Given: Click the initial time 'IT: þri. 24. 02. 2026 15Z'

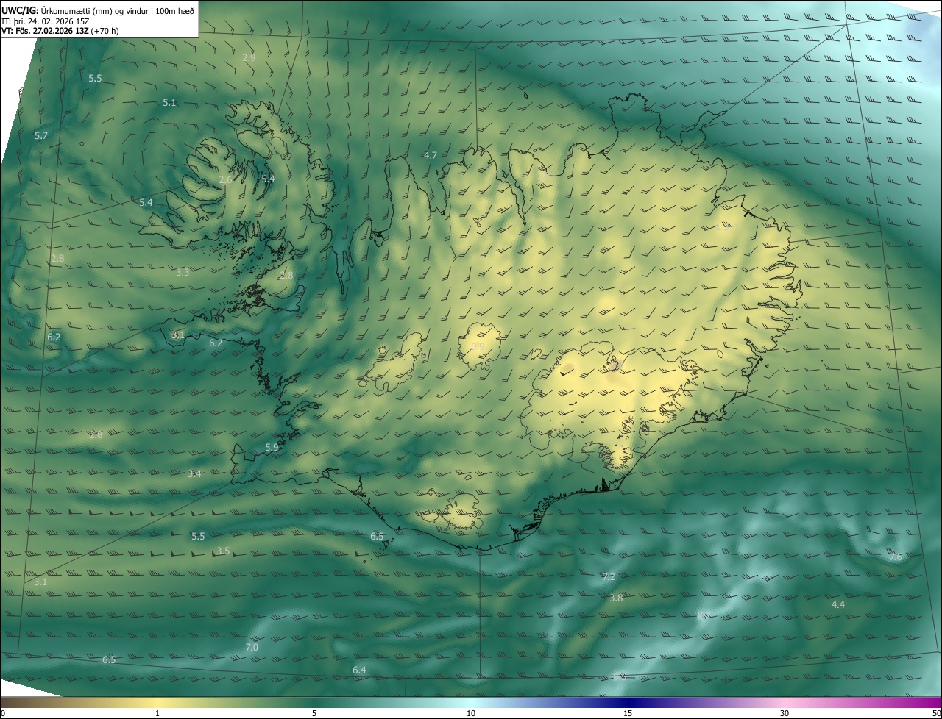Looking at the screenshot, I should click(x=45, y=21).
